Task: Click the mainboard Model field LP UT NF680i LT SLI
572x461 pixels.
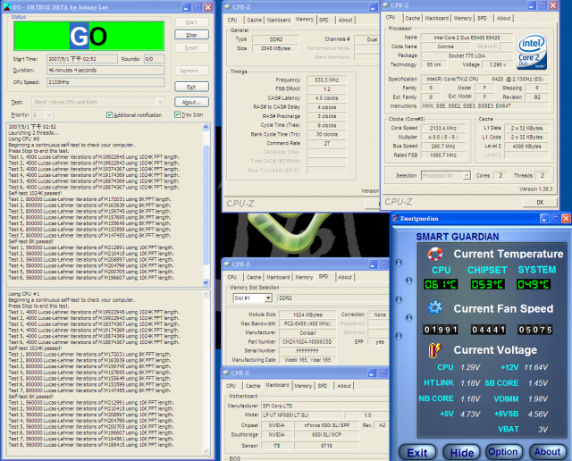Action: (302, 415)
